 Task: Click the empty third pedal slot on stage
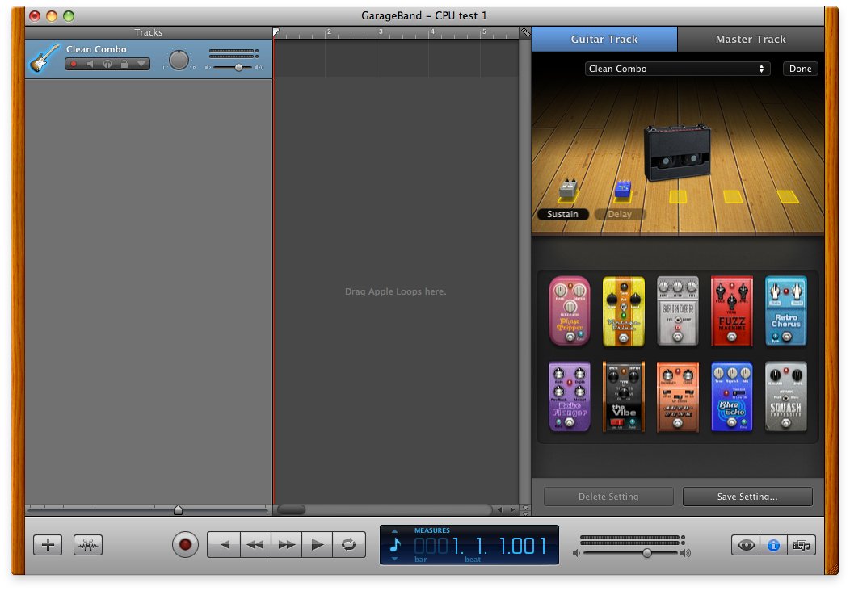point(678,197)
